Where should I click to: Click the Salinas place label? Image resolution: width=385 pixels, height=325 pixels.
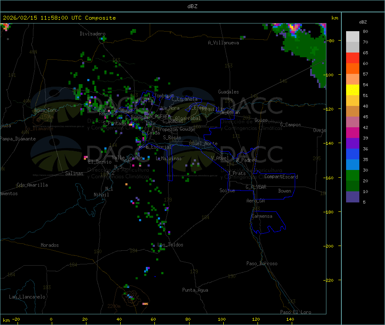(74, 173)
